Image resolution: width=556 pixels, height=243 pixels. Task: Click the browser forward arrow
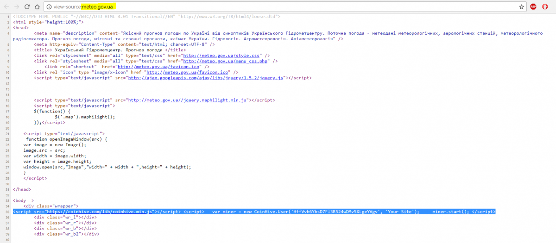coord(17,7)
